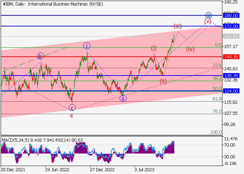Click the 132.36 price axis value
This screenshot has height=174, width=244.
(x=231, y=80)
